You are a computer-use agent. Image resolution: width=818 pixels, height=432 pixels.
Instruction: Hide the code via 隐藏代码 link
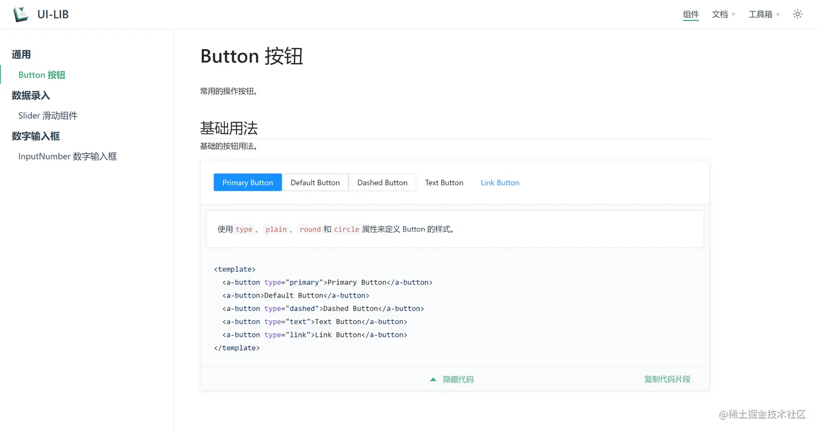click(x=458, y=379)
